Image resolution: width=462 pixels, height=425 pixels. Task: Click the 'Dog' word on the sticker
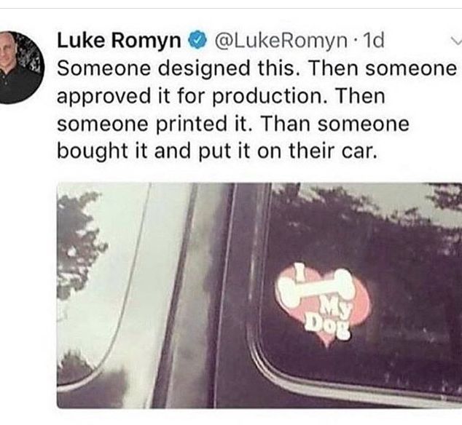[328, 327]
